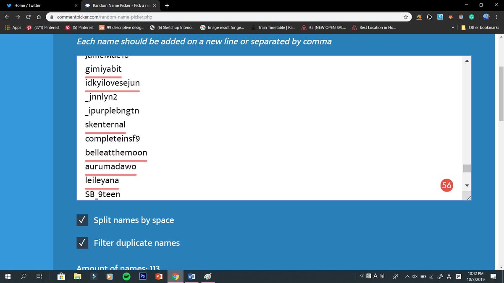Select the Random Name Picker tab

click(121, 5)
